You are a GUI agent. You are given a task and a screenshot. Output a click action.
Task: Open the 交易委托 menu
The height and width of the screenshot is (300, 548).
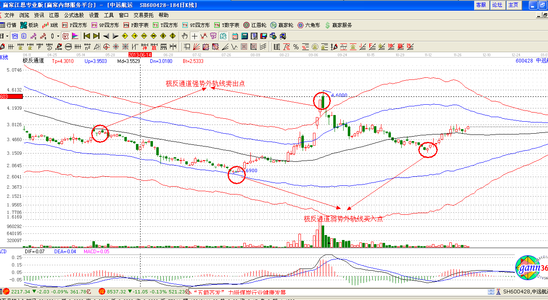coord(143,15)
